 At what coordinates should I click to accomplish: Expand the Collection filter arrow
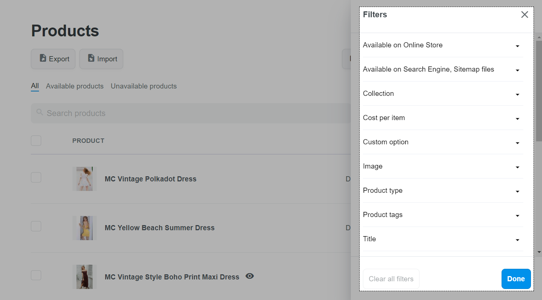517,95
